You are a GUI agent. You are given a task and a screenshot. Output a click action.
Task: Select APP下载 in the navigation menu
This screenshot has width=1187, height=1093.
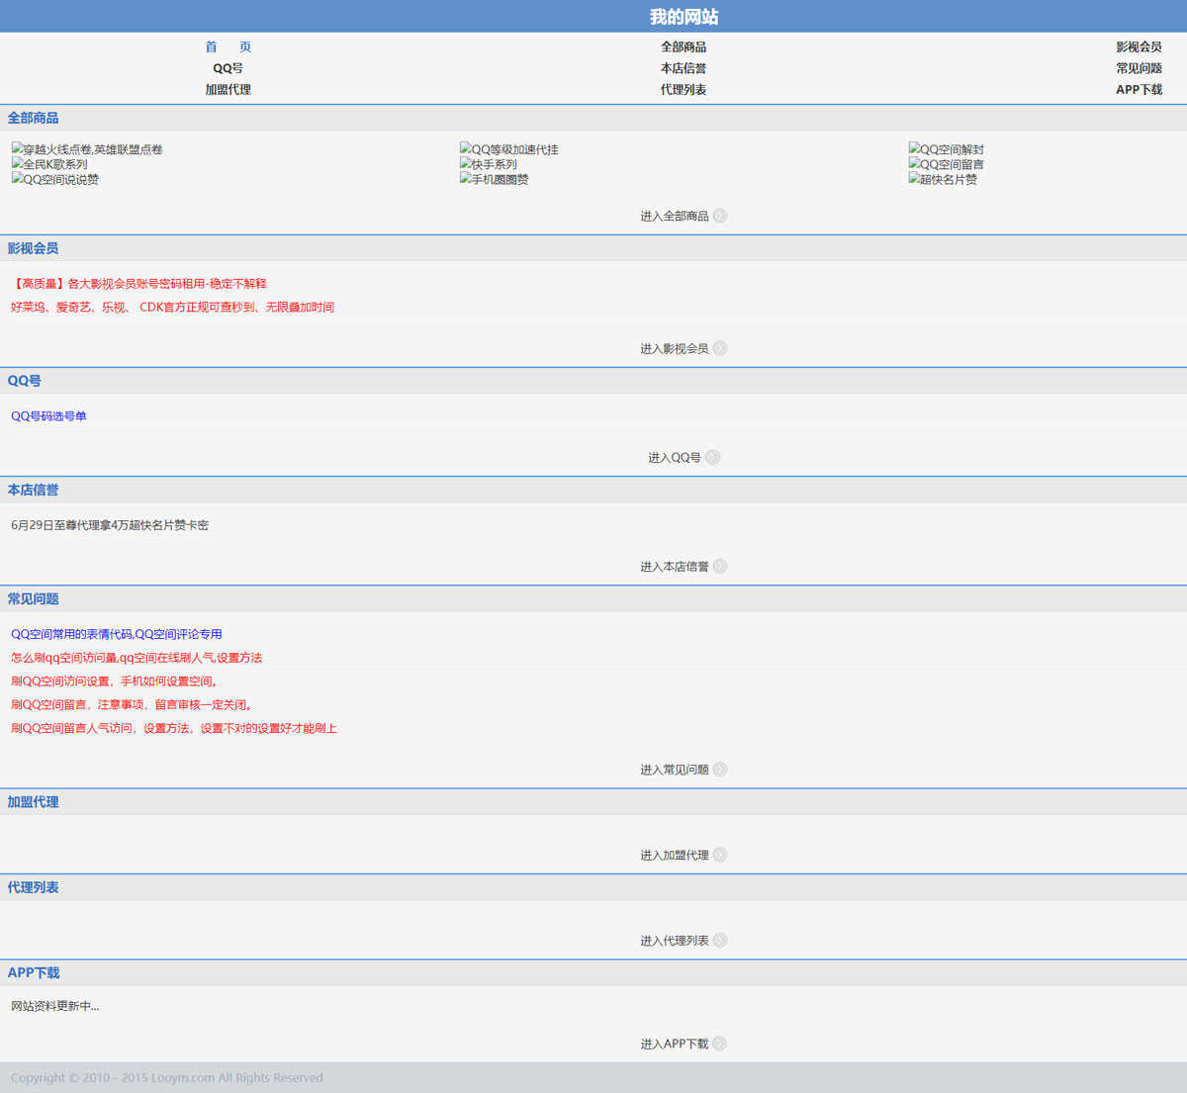tap(1139, 89)
